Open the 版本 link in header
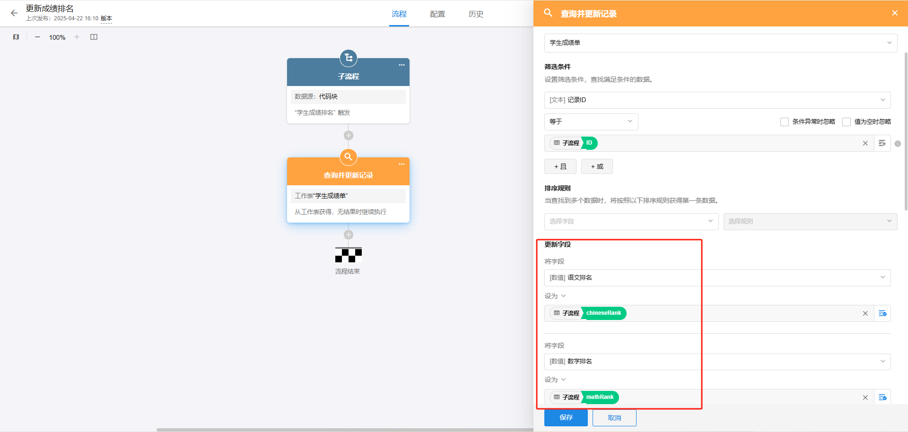 click(106, 18)
